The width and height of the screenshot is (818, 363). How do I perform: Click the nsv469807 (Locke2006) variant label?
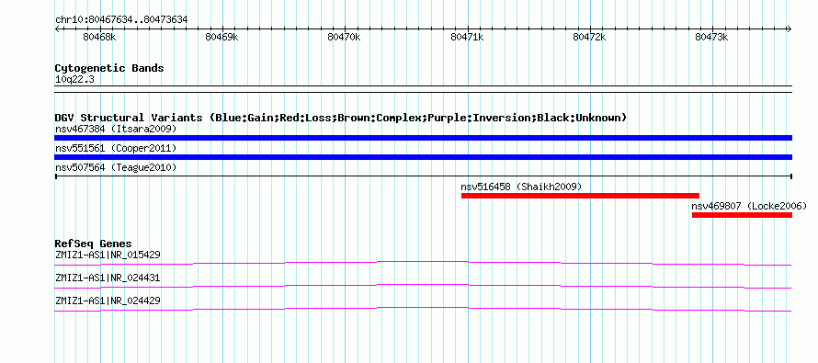(749, 206)
